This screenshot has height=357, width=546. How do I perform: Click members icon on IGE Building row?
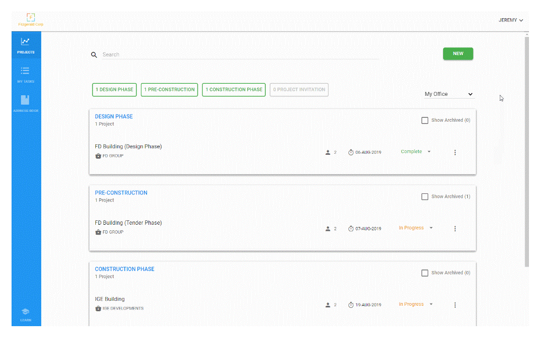[327, 305]
